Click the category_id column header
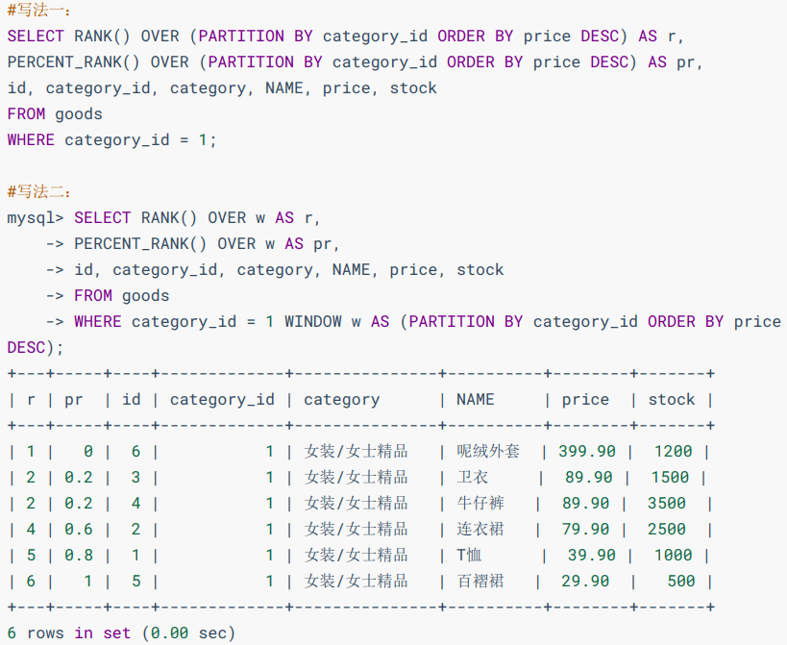 click(x=222, y=400)
